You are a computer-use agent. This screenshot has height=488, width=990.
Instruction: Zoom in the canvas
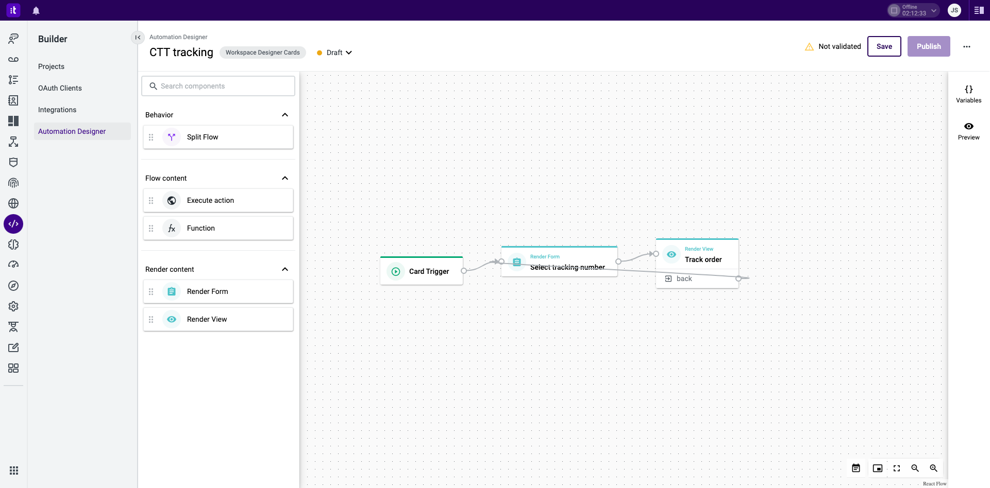[x=934, y=468]
